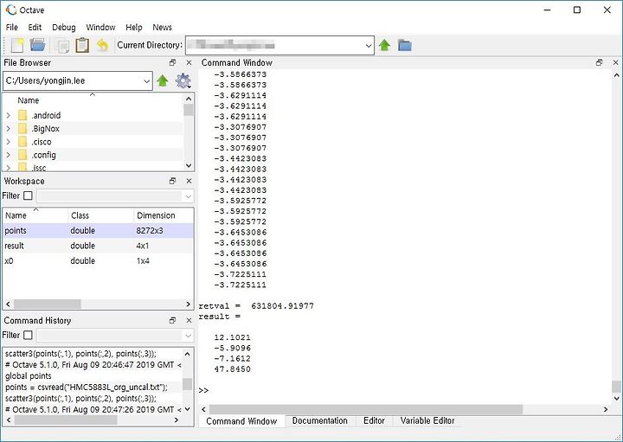
Task: Click the .config folder name
Action: [43, 155]
